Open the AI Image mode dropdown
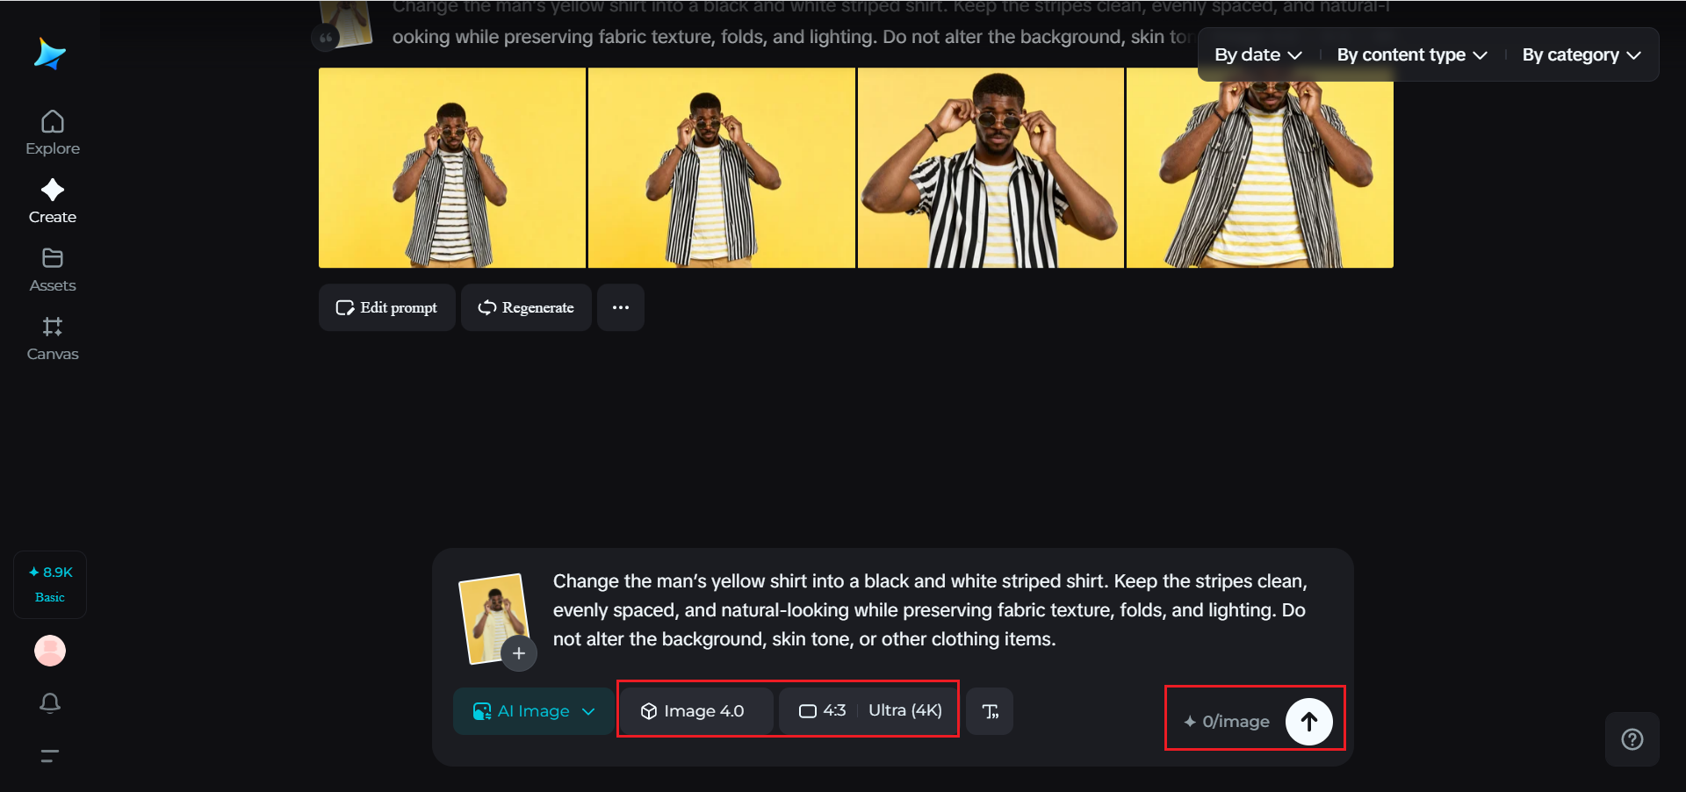Screen dimensions: 1686x792 pos(533,711)
